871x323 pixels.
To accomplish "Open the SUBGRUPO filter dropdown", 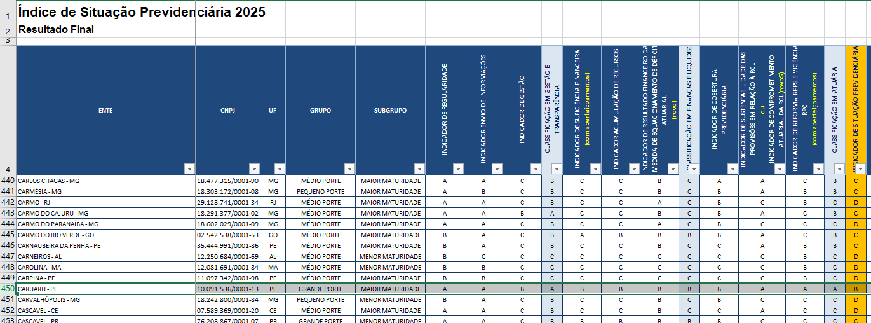I will 419,168.
